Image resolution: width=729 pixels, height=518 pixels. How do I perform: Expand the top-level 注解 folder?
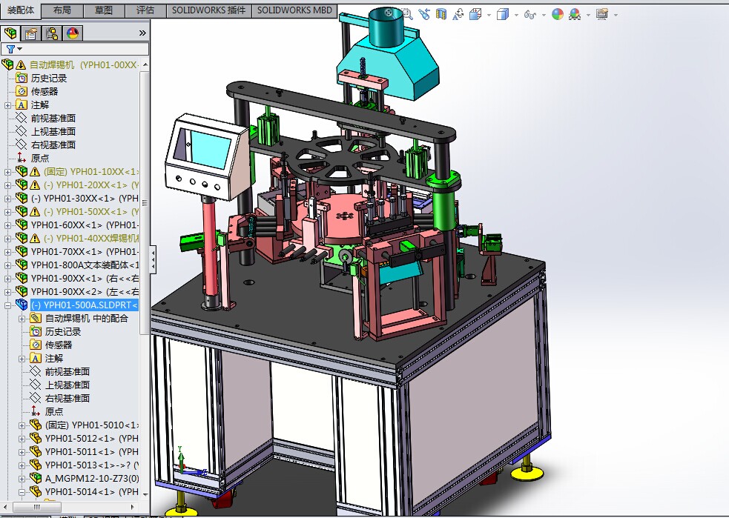pyautogui.click(x=8, y=105)
